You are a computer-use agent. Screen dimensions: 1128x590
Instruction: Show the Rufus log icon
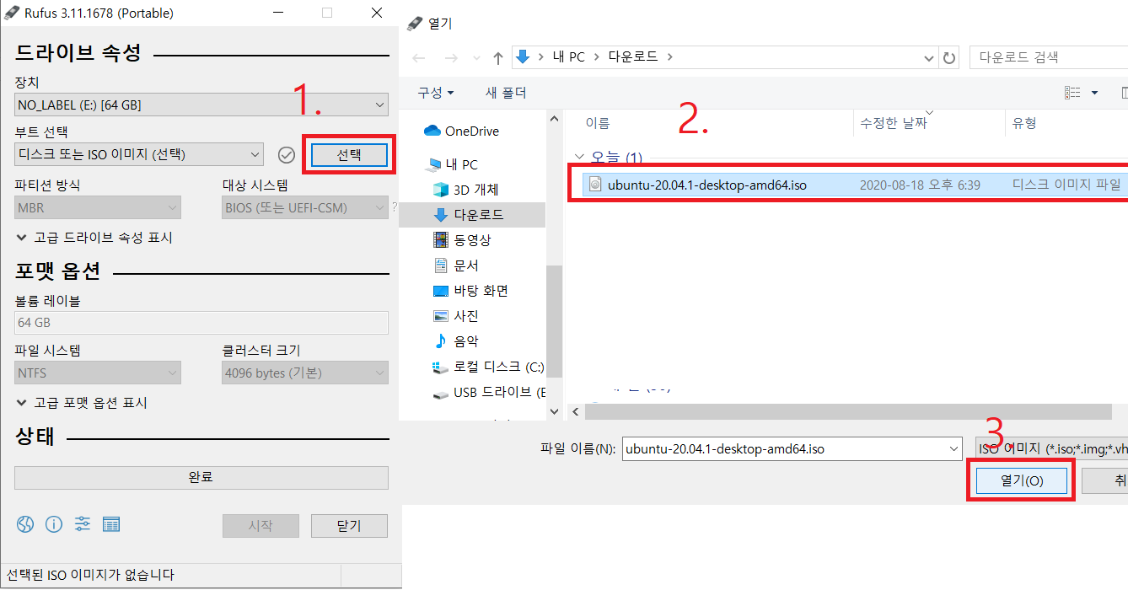111,524
